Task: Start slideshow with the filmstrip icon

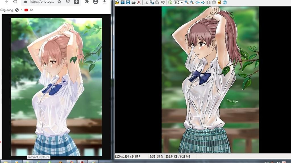Action: [122, 2]
